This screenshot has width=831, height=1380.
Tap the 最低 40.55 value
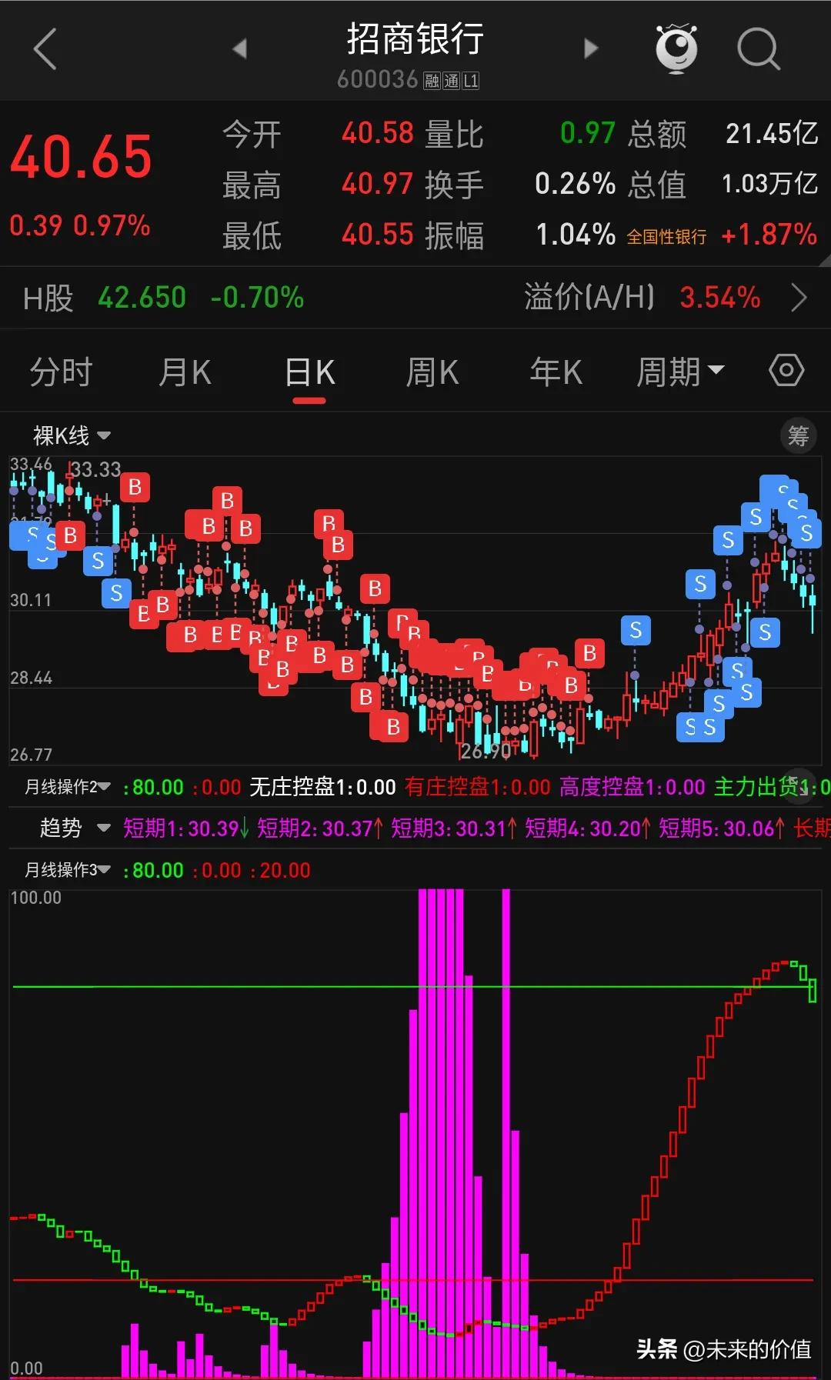pos(378,235)
